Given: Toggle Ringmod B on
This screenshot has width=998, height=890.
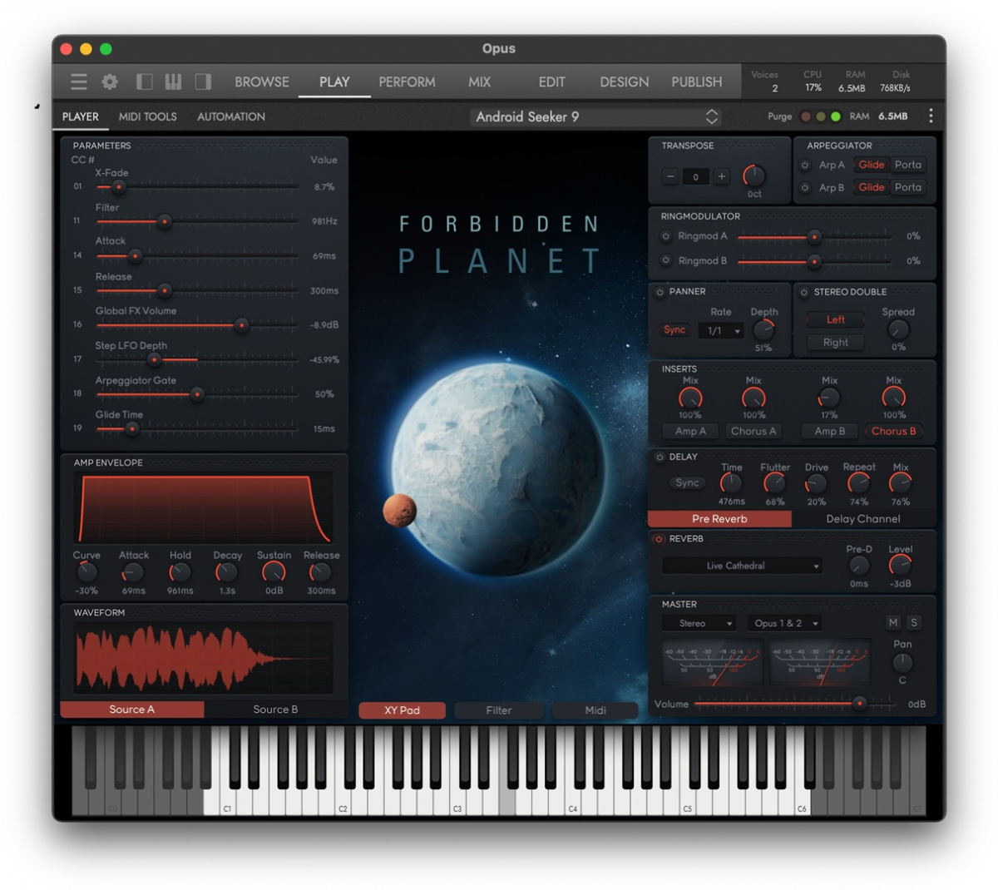Looking at the screenshot, I should (665, 260).
